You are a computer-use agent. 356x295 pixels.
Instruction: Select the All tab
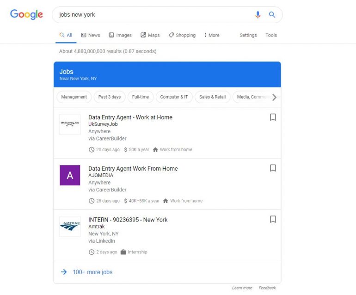pyautogui.click(x=66, y=35)
